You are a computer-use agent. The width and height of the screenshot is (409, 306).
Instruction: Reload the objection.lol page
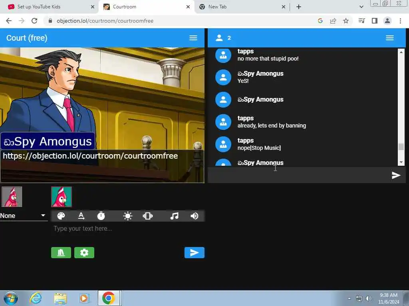[x=34, y=21]
